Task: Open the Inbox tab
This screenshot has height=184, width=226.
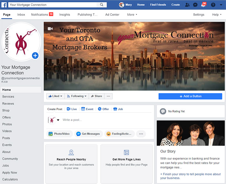Action: (21, 15)
